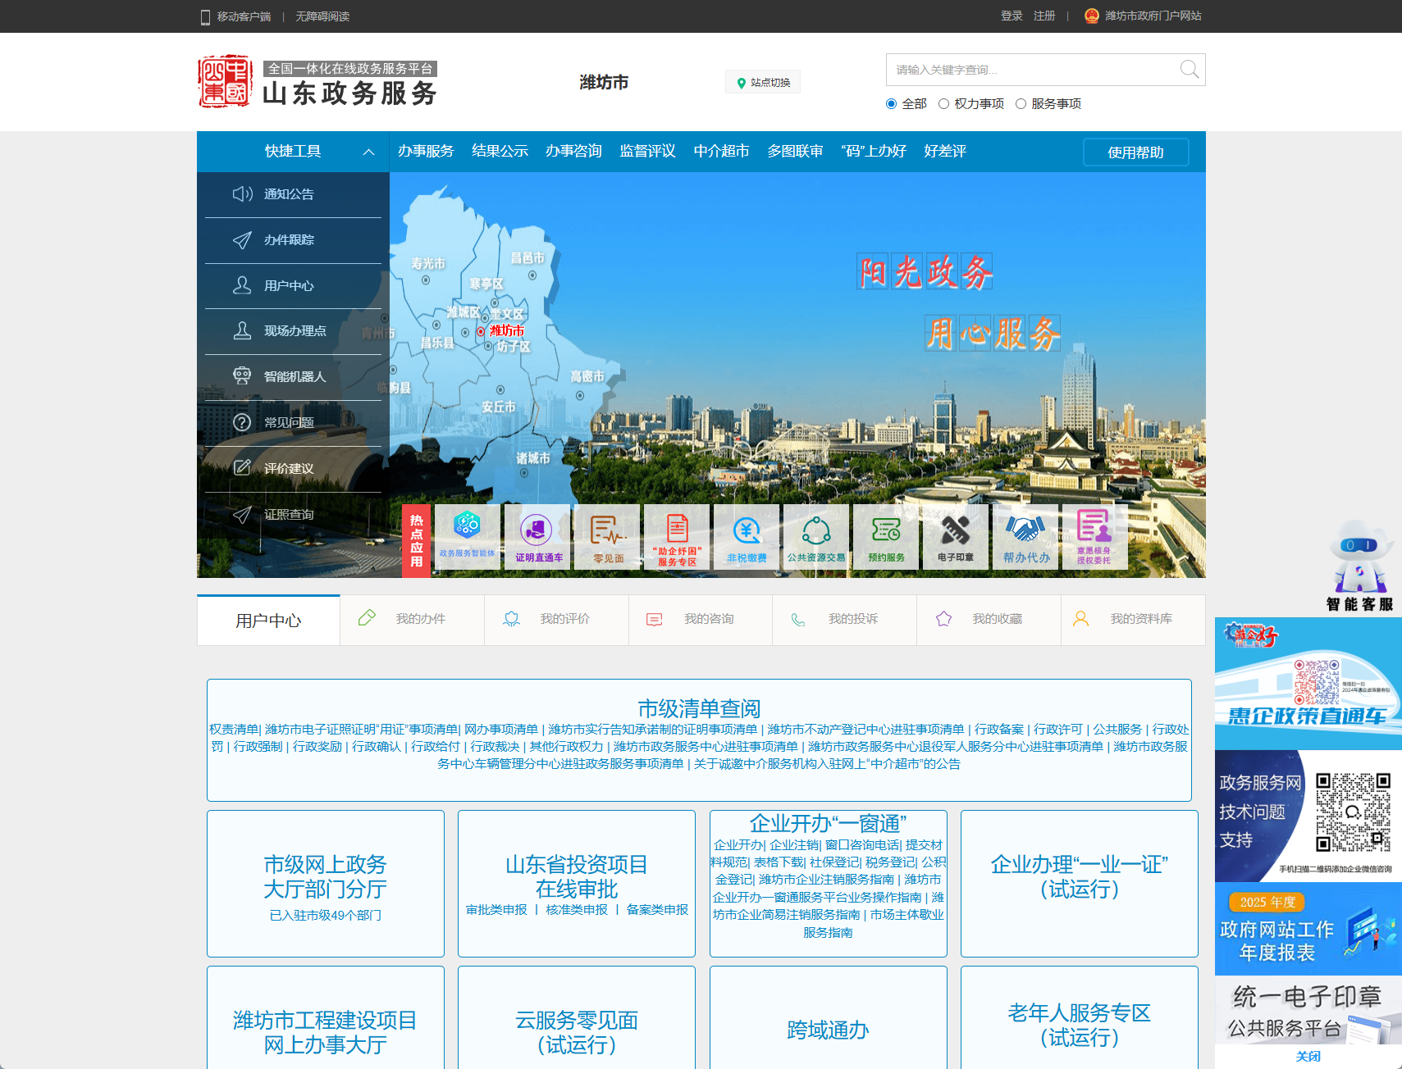Open the 站点切换 site selector
This screenshot has height=1069, width=1402.
point(761,81)
